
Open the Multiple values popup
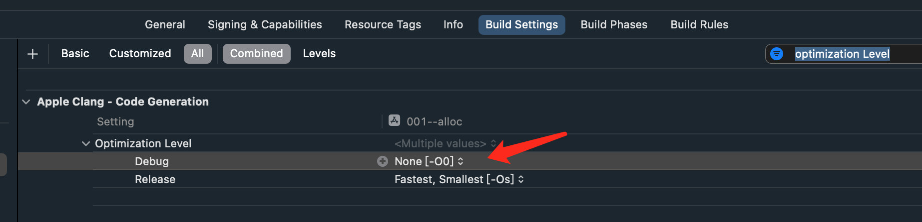tap(445, 143)
